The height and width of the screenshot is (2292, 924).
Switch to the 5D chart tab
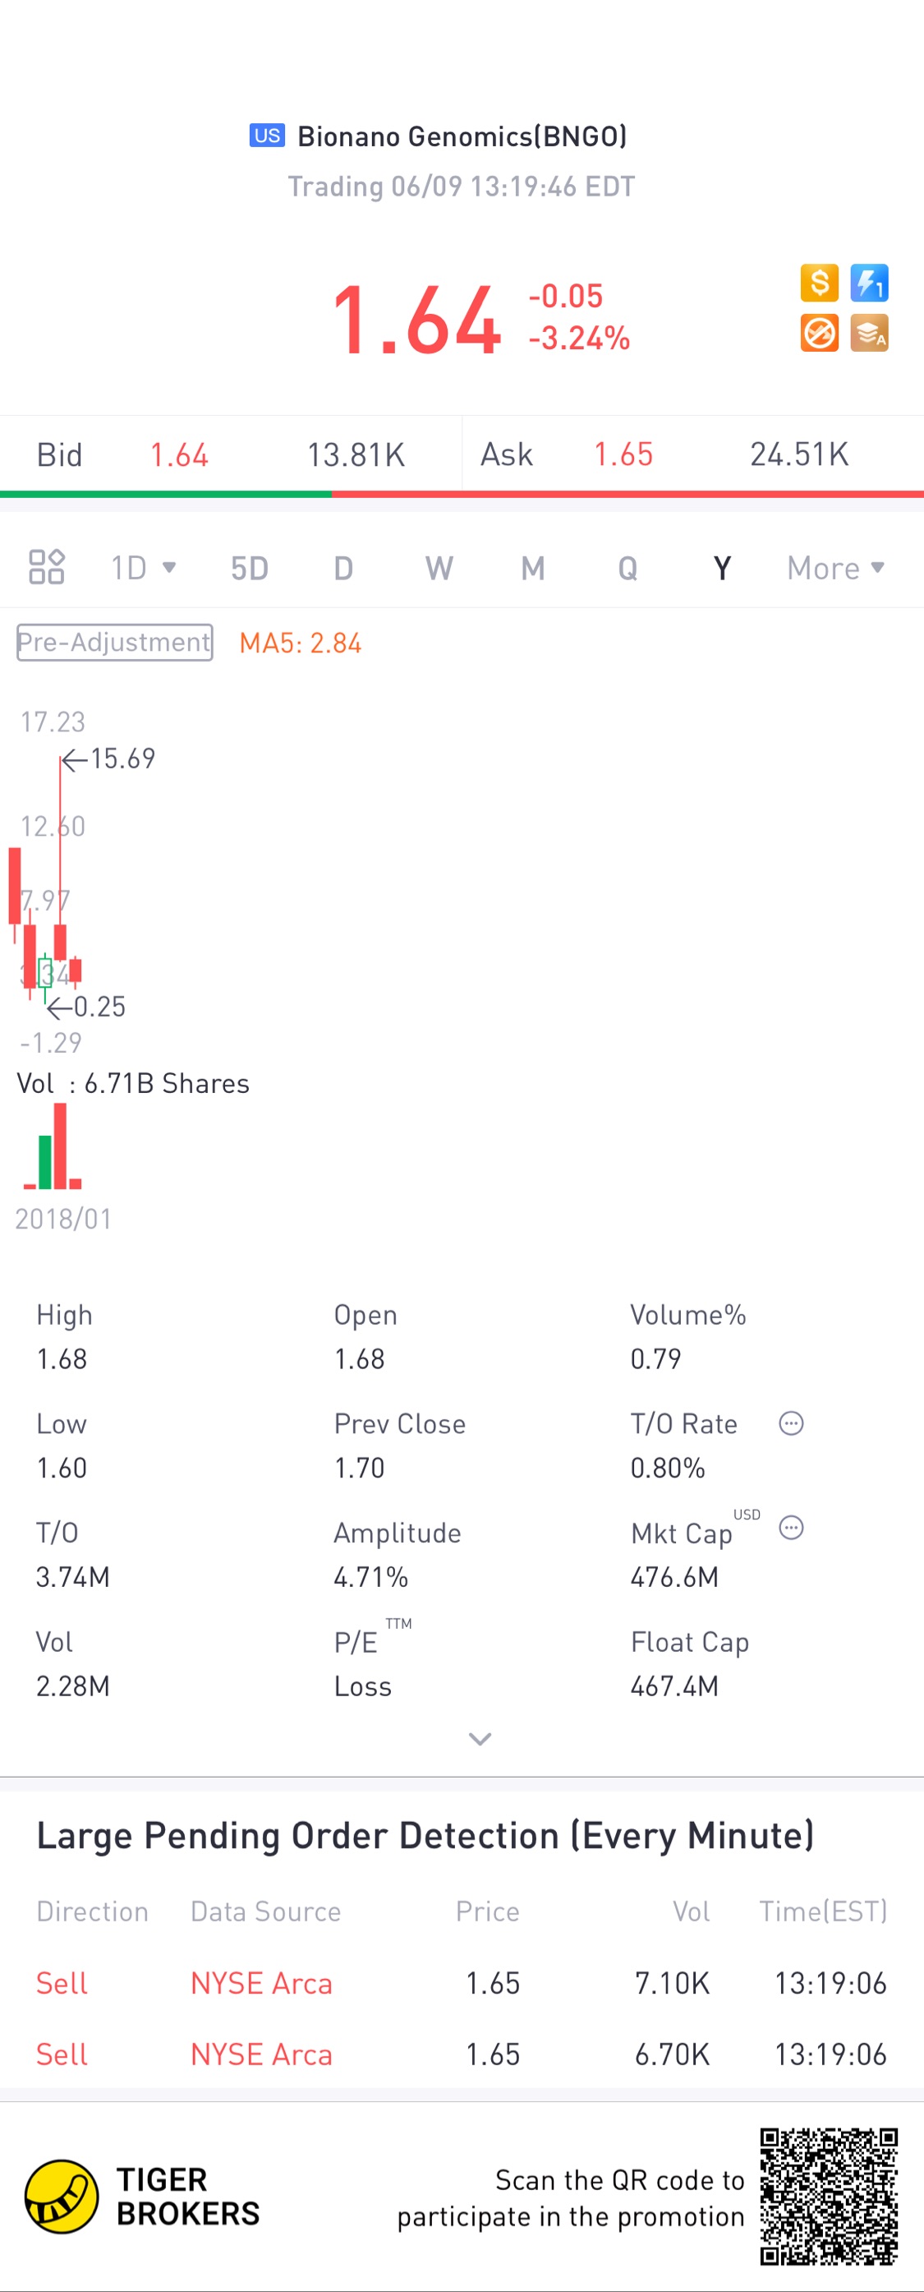click(x=249, y=568)
